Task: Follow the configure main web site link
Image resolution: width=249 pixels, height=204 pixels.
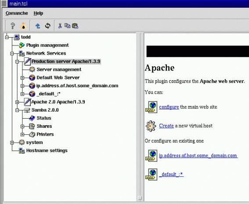Action: 169,107
